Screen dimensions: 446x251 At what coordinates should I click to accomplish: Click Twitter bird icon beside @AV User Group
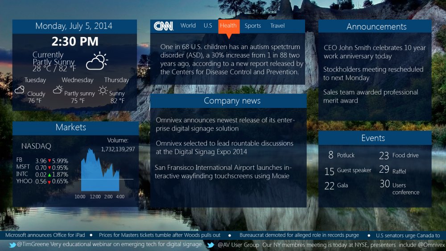point(211,245)
